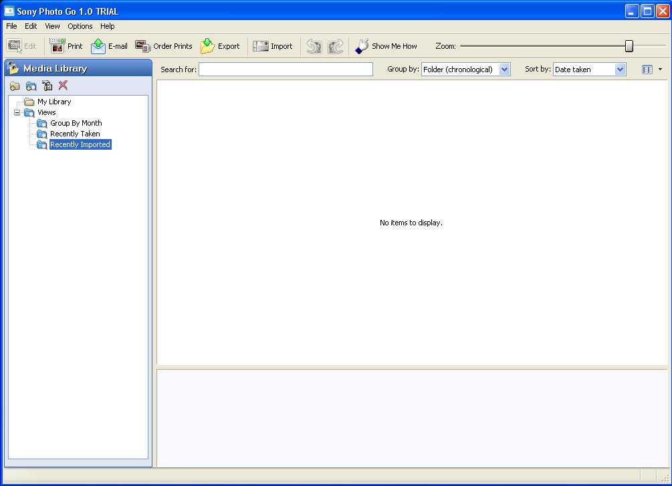Click the new folder icon in Media Library
Image resolution: width=672 pixels, height=486 pixels.
pyautogui.click(x=15, y=86)
